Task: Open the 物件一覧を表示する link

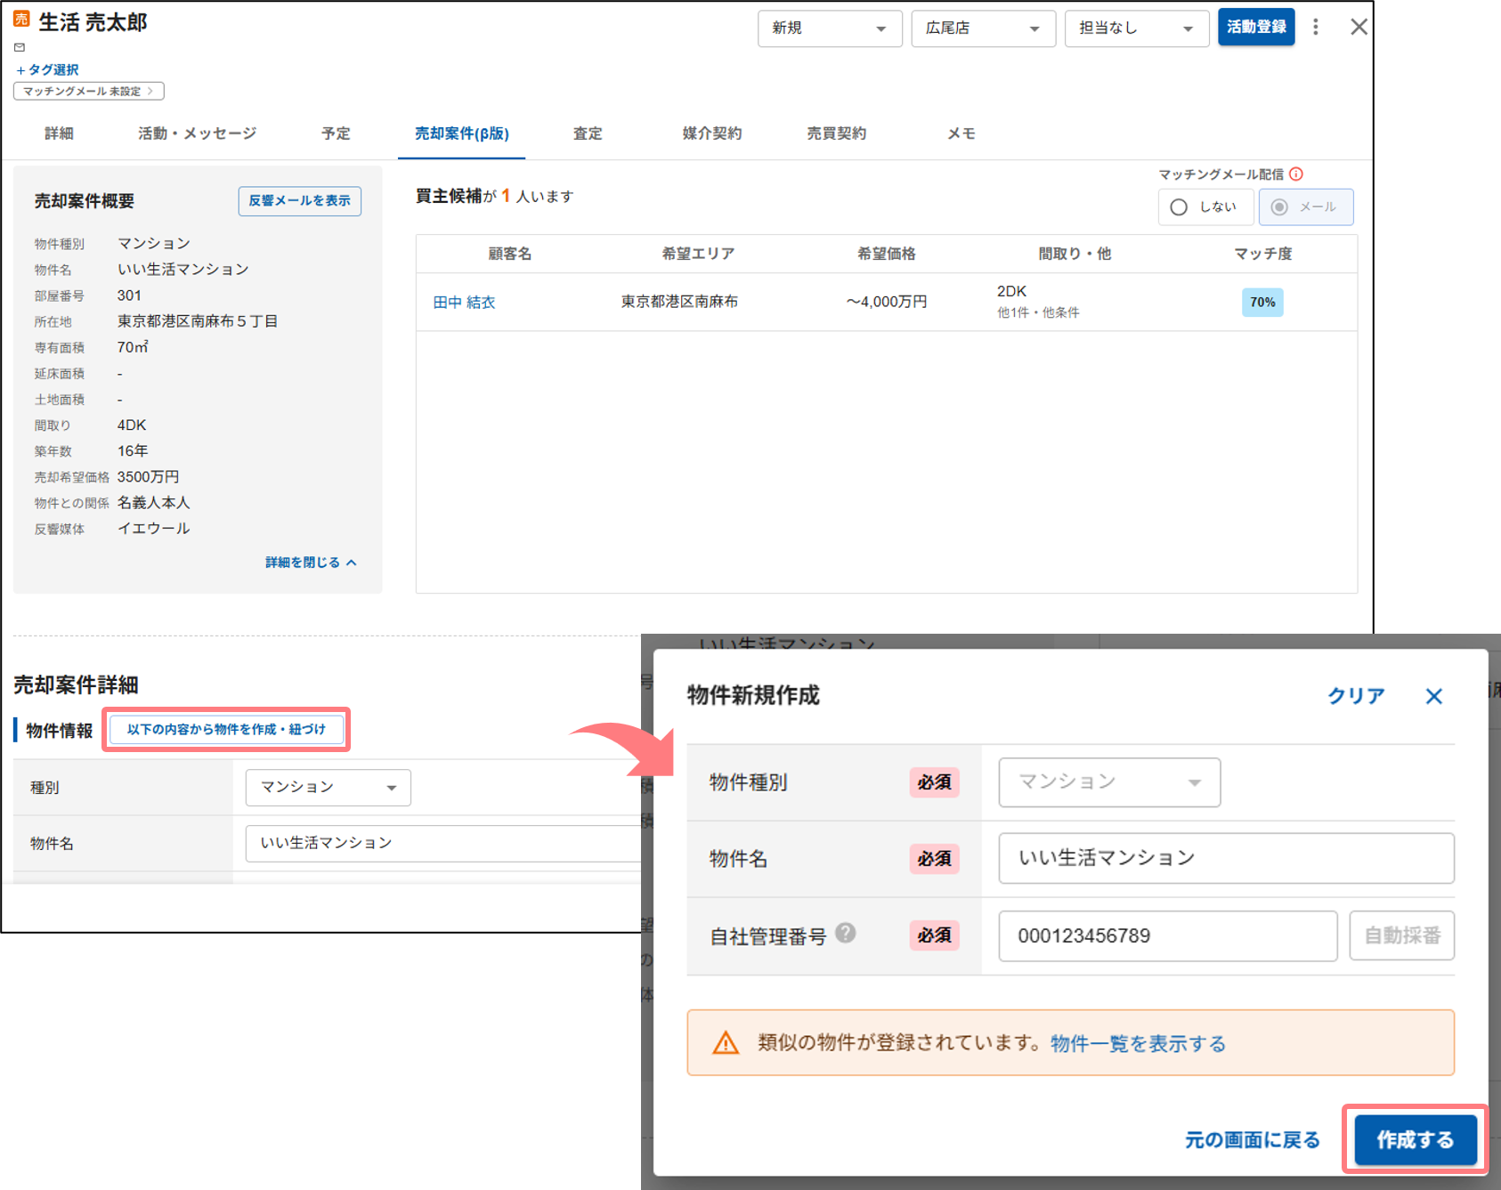Action: point(1138,1043)
